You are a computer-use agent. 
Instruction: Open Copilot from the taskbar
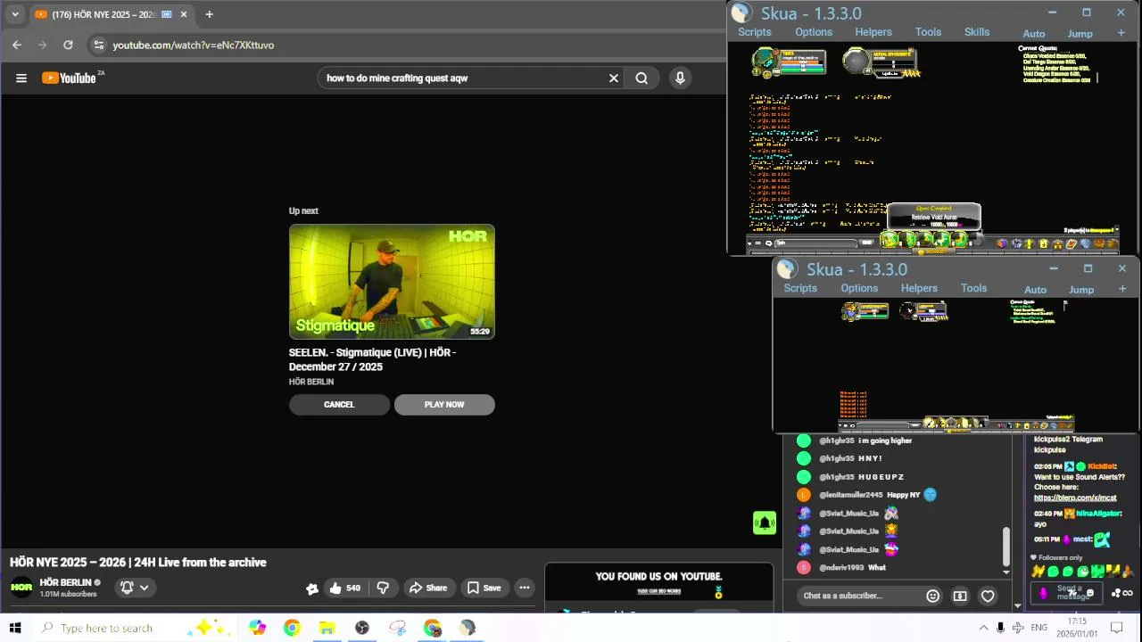[x=257, y=628]
